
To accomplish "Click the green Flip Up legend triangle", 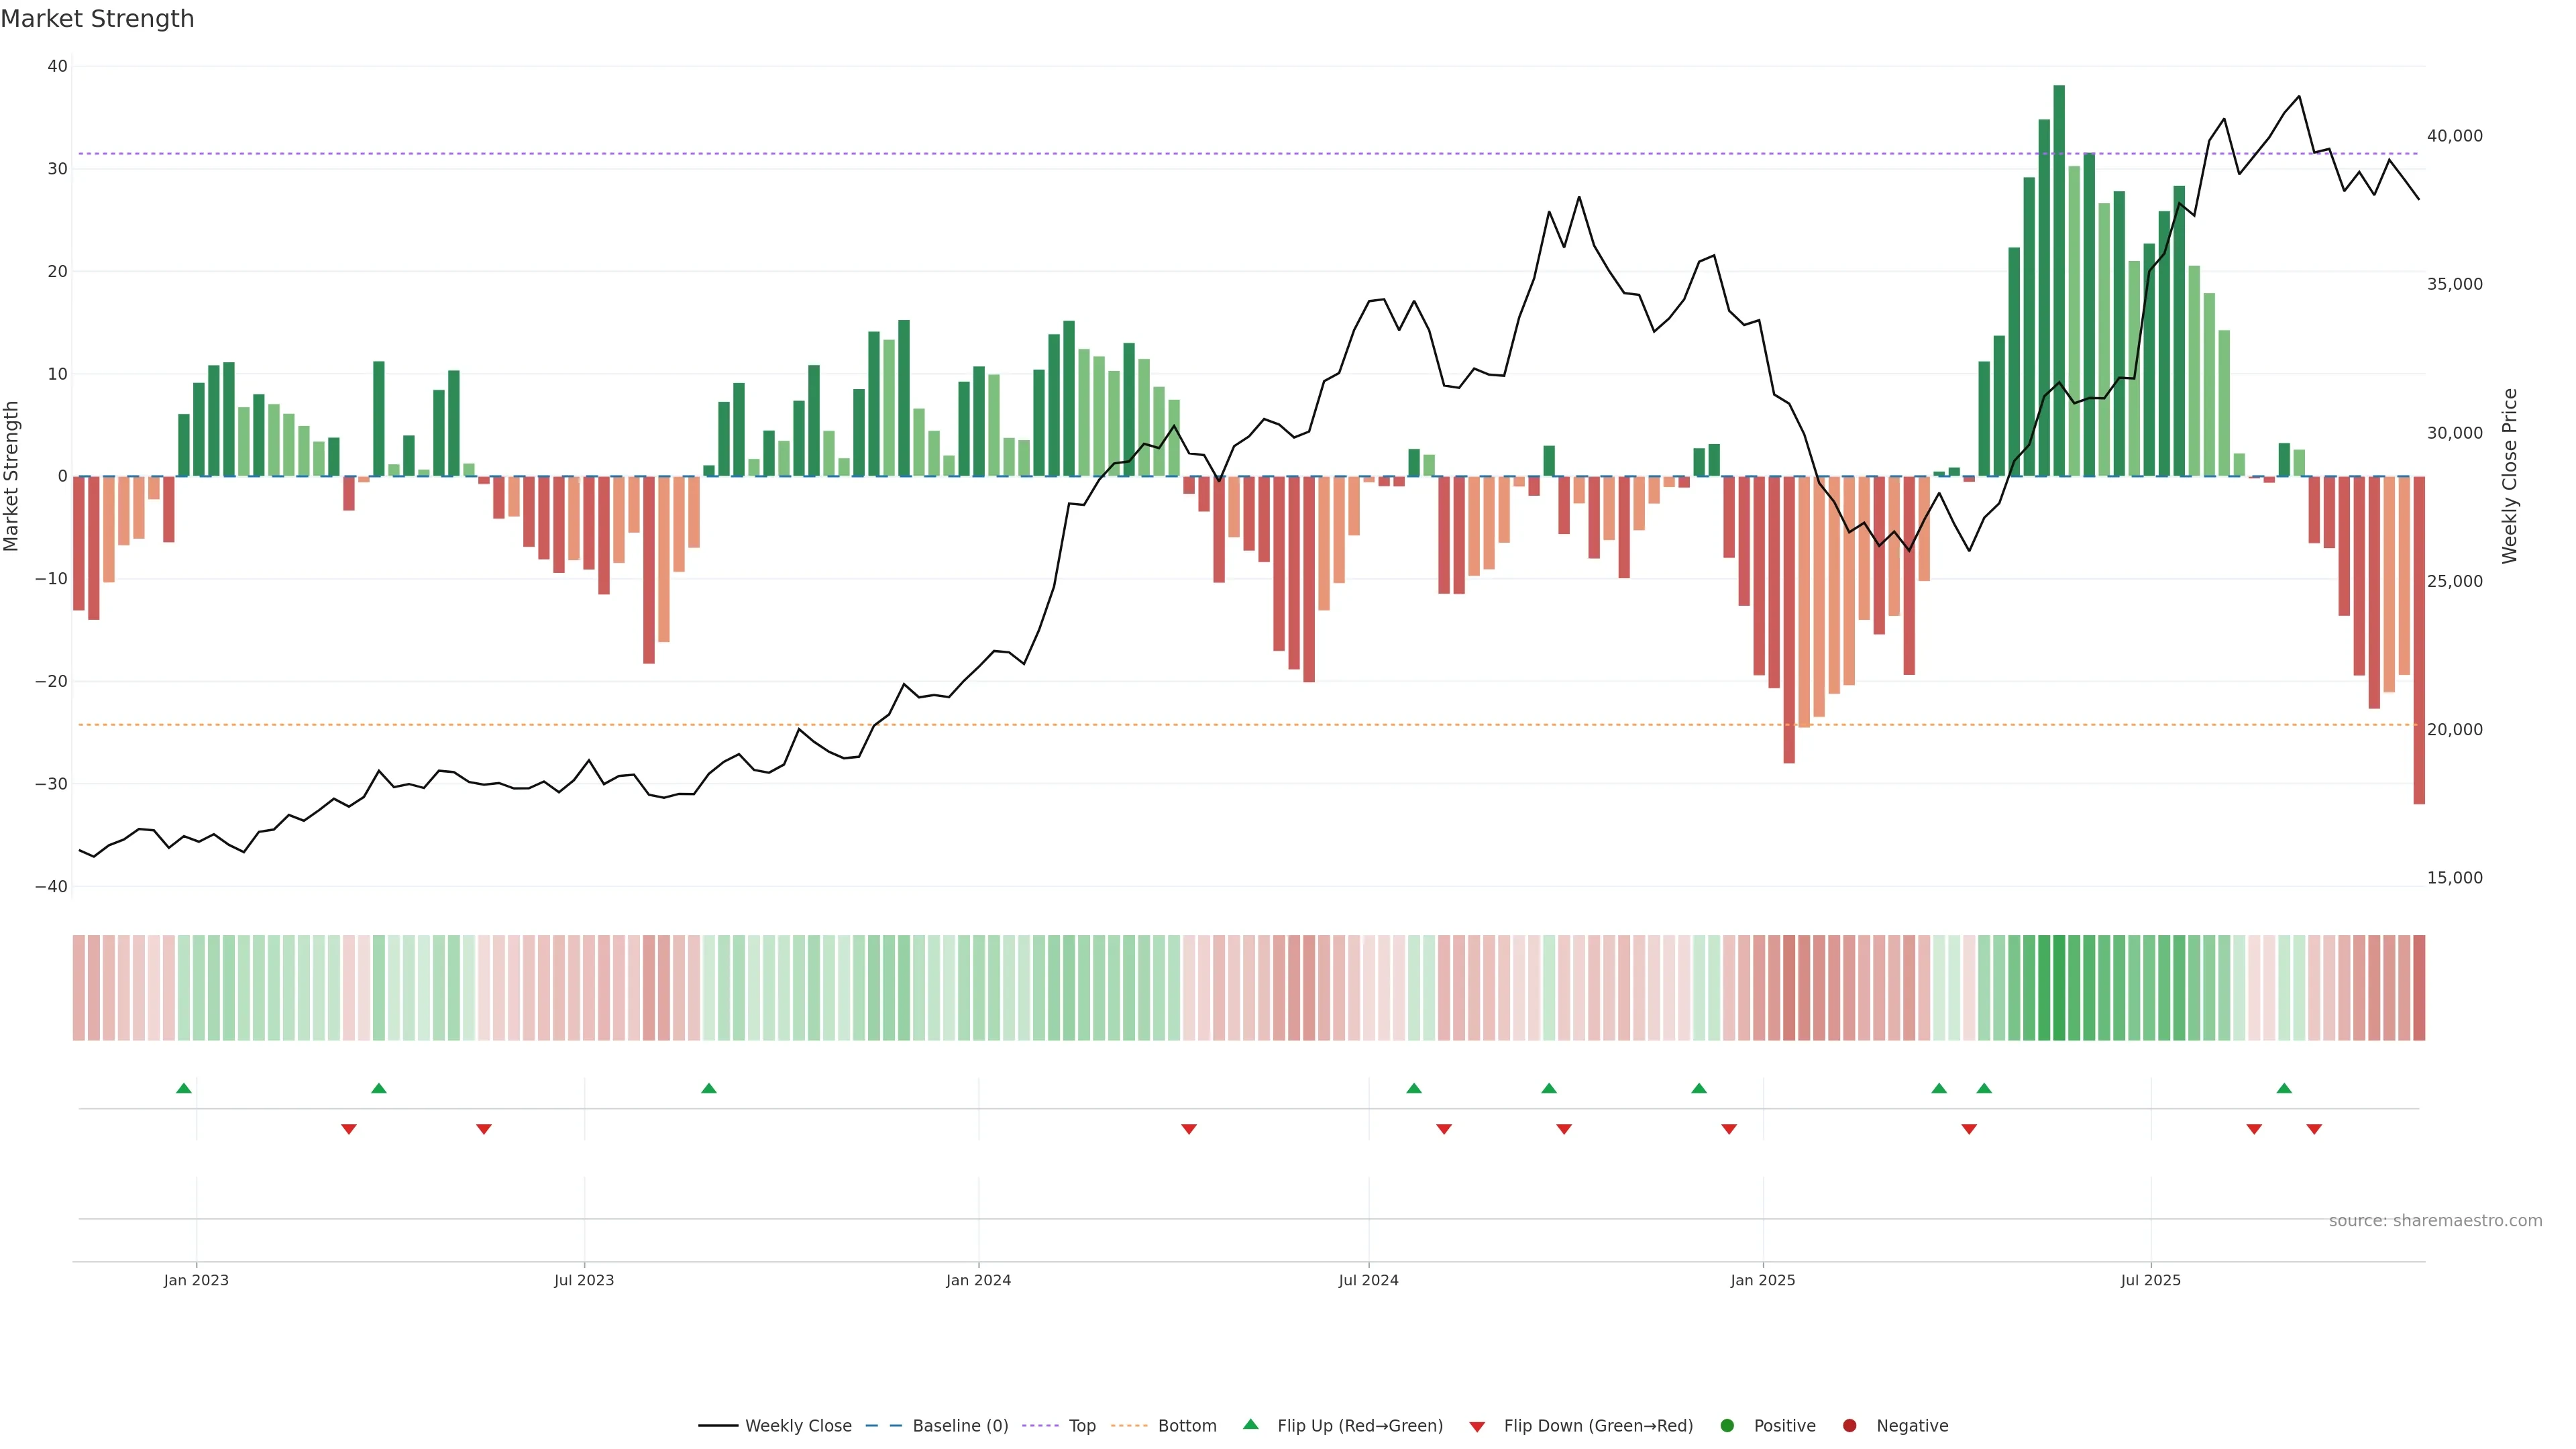I will [1250, 1424].
